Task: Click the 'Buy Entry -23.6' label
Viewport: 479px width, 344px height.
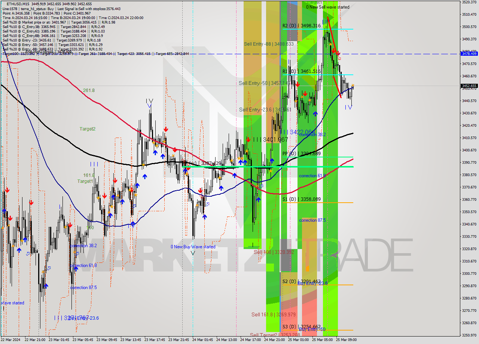Action: tap(312, 283)
